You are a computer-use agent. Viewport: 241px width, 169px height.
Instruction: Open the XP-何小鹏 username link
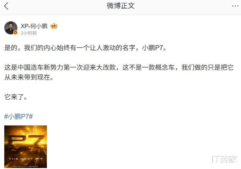pyautogui.click(x=34, y=26)
